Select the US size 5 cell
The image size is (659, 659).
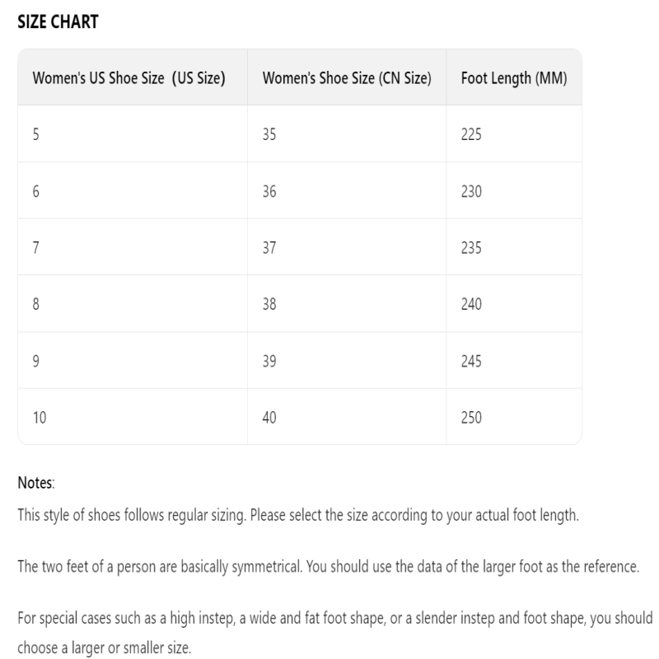click(35, 135)
